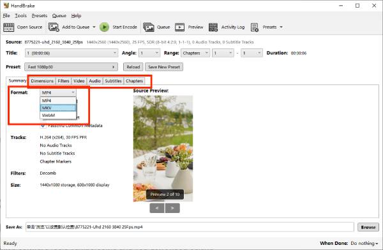Open the Range Chapters dropdown
This screenshot has height=250, width=383.
click(x=195, y=53)
